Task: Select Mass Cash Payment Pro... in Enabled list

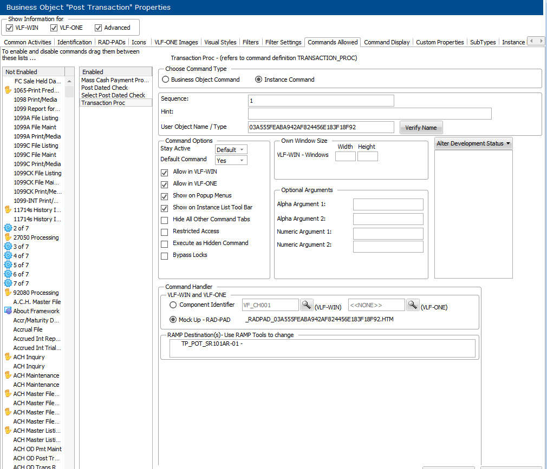Action: (x=115, y=80)
